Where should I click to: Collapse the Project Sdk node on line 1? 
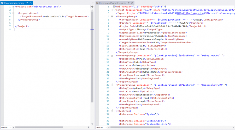13,6
